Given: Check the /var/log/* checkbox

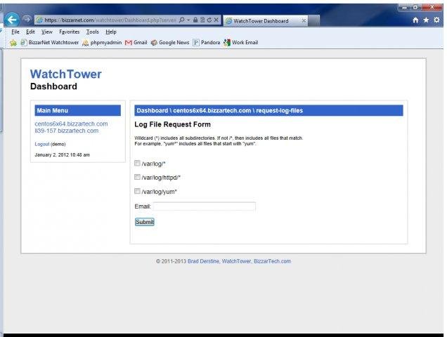Looking at the screenshot, I should click(x=138, y=163).
